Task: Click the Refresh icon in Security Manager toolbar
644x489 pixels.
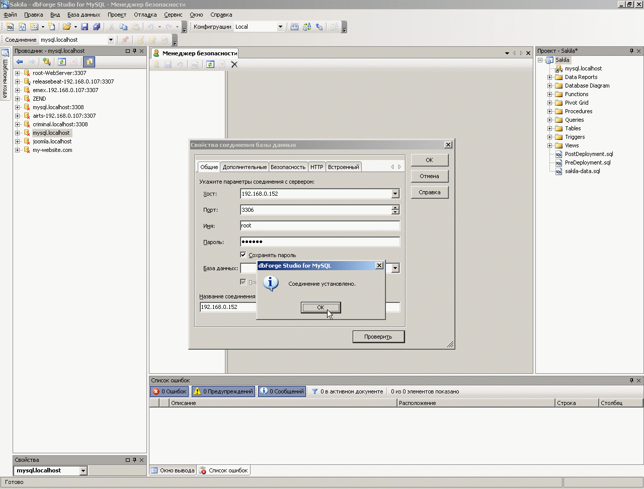Action: [210, 64]
